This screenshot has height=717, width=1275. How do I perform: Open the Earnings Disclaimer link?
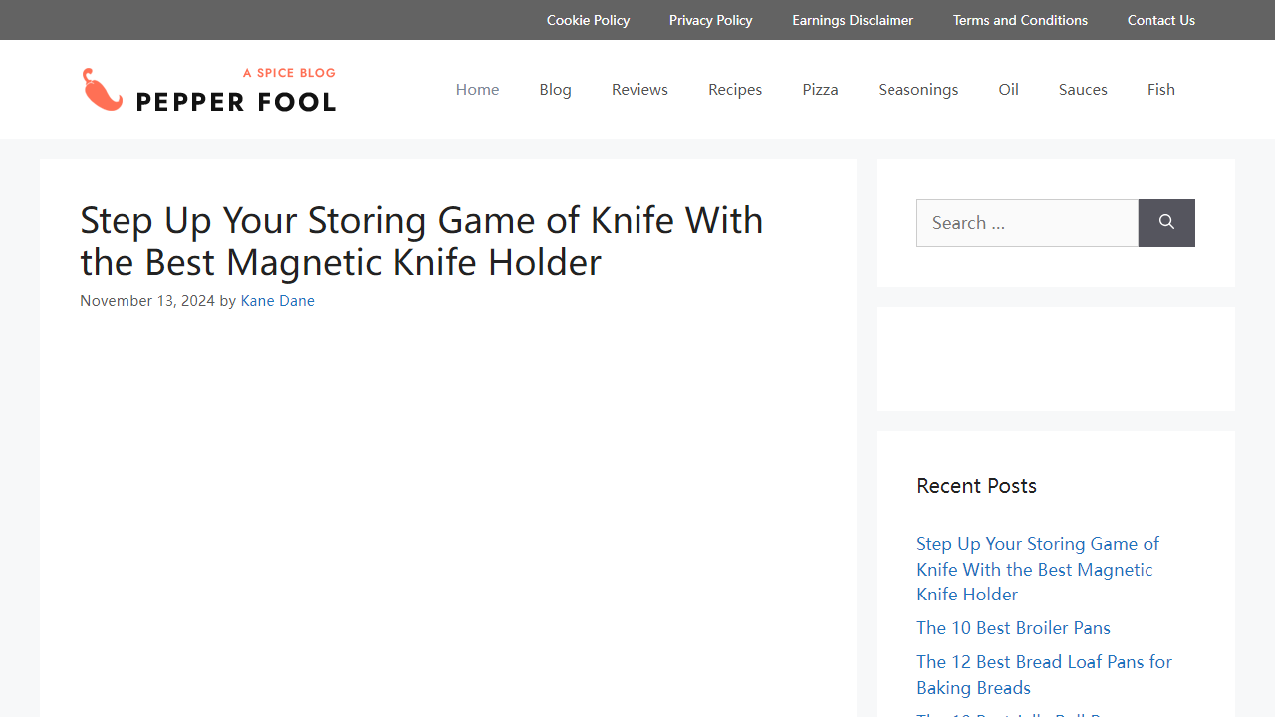coord(853,20)
